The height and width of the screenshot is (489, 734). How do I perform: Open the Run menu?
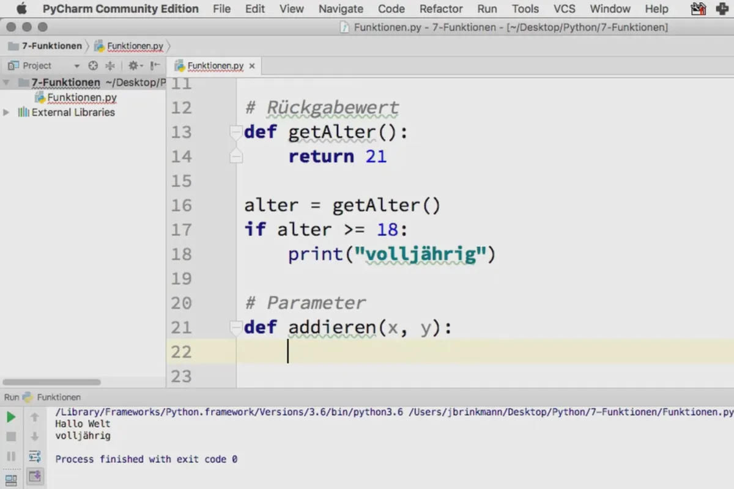coord(487,9)
